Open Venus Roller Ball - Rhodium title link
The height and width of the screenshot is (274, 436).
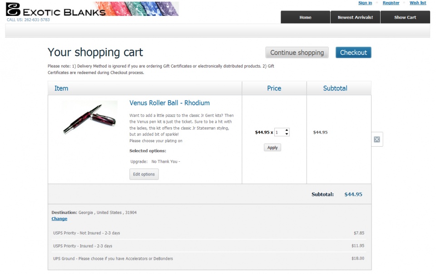tap(169, 103)
